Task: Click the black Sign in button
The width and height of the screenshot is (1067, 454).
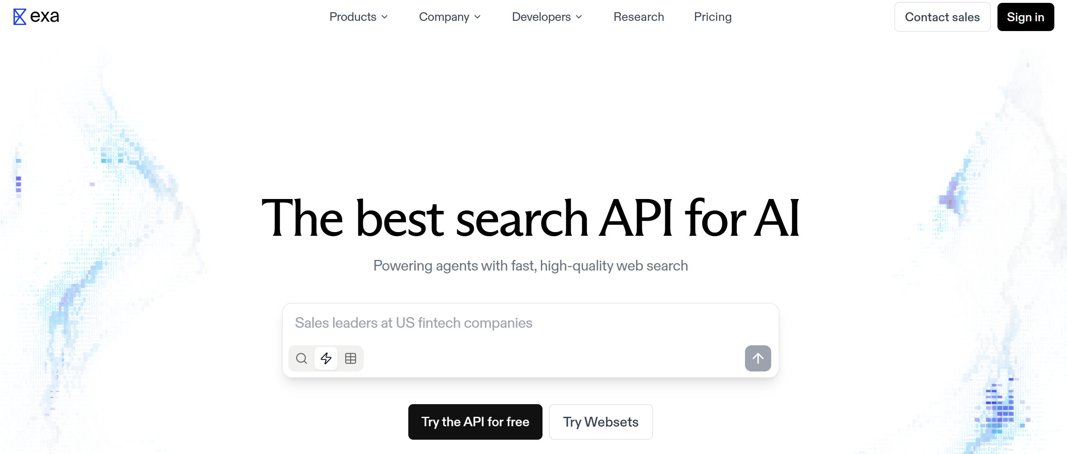Action: [x=1025, y=17]
